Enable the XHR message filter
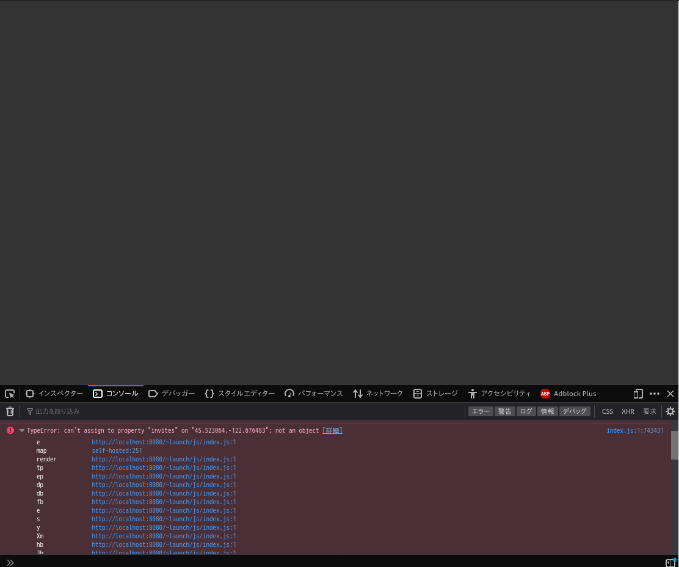This screenshot has height=567, width=679. 628,411
